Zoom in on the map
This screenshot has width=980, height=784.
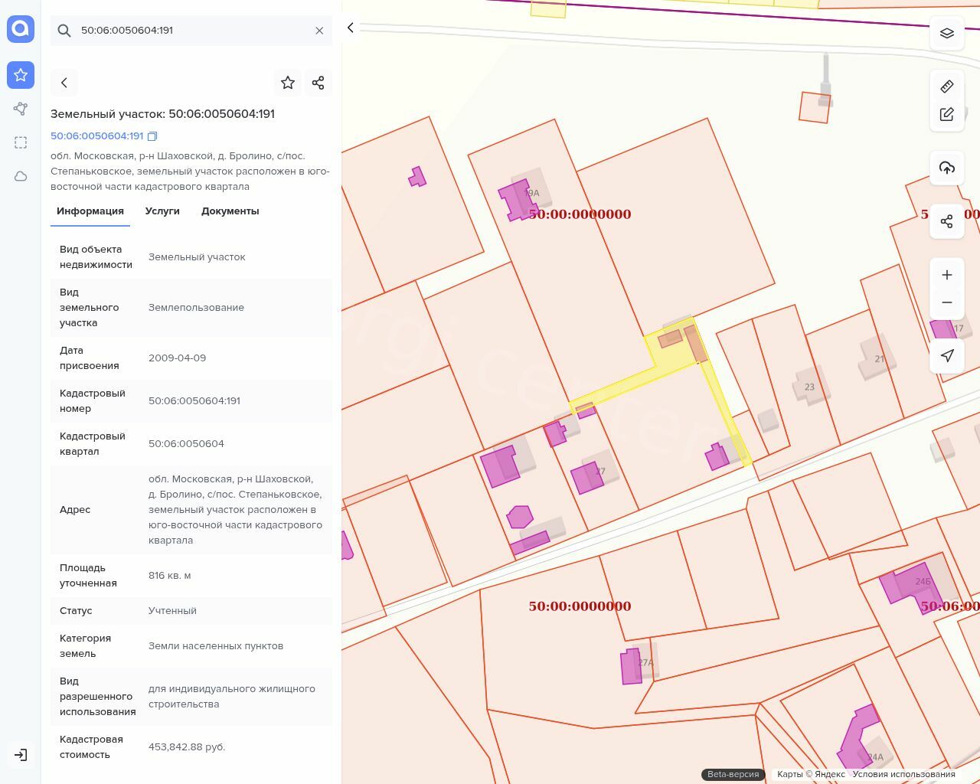click(x=946, y=275)
